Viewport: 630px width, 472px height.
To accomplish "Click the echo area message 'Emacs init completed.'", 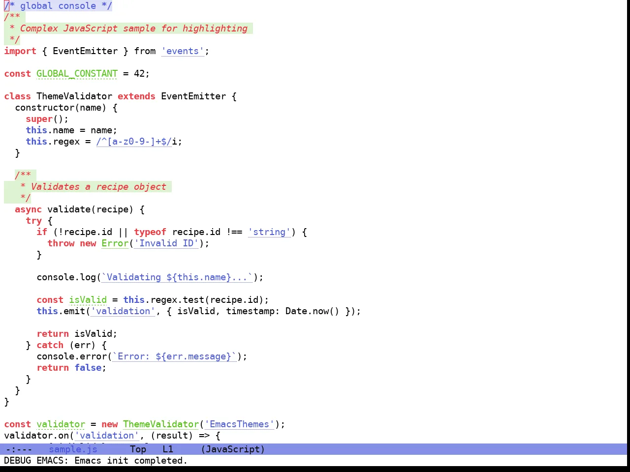I will (131, 461).
